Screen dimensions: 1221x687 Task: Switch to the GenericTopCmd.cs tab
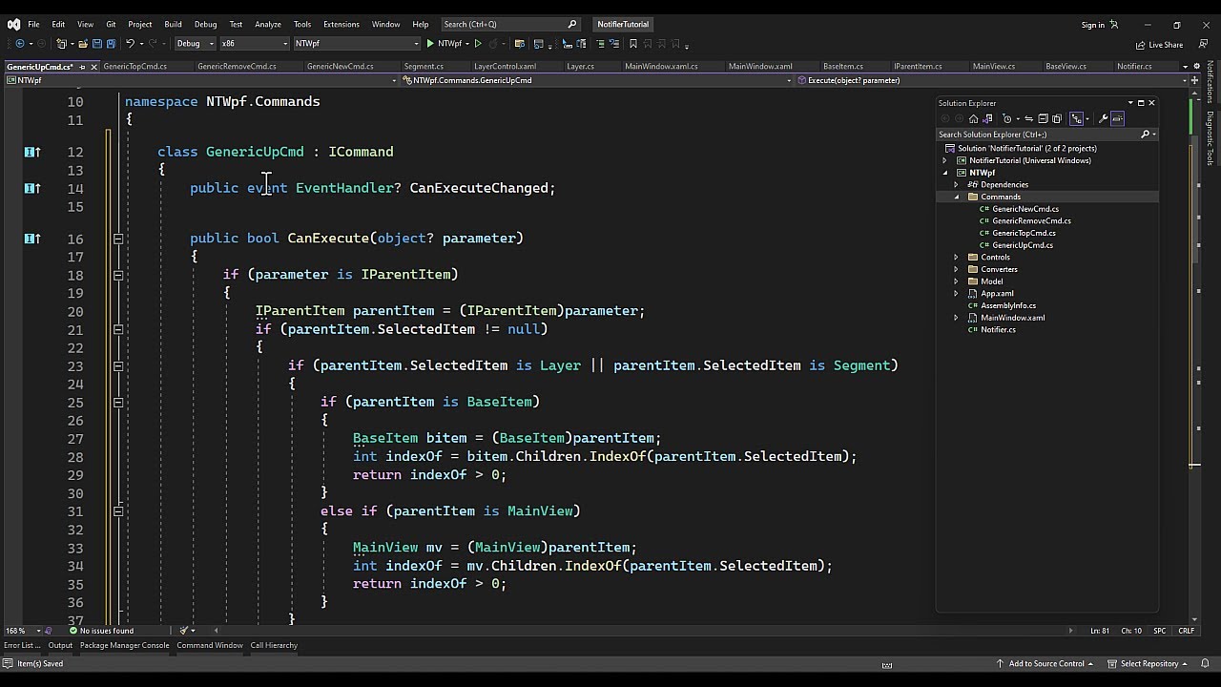[135, 67]
